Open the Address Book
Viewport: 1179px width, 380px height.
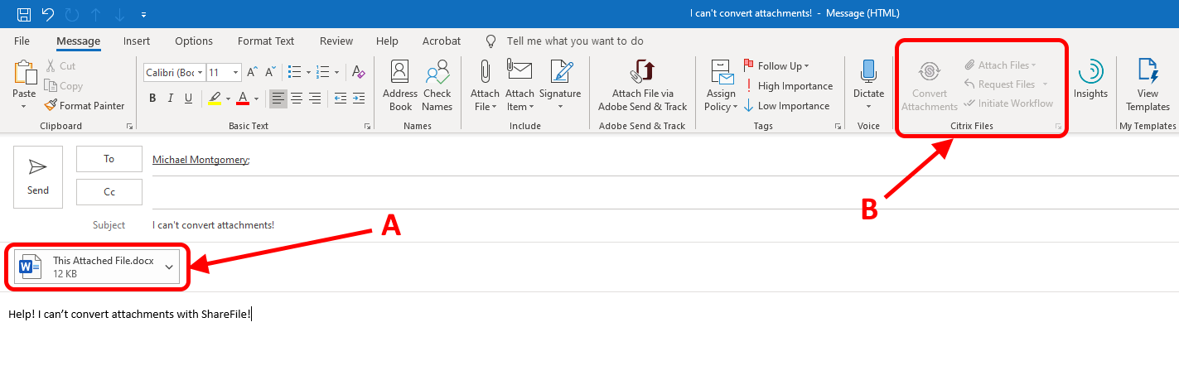pos(400,85)
